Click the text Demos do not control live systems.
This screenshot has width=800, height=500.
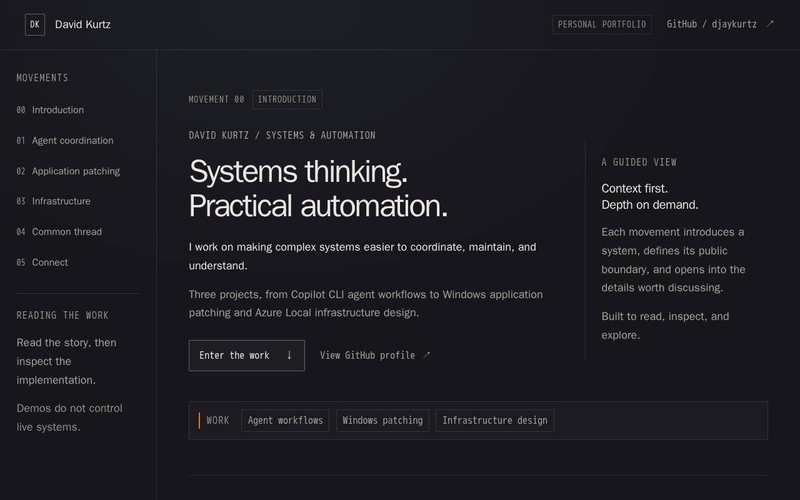pos(69,417)
